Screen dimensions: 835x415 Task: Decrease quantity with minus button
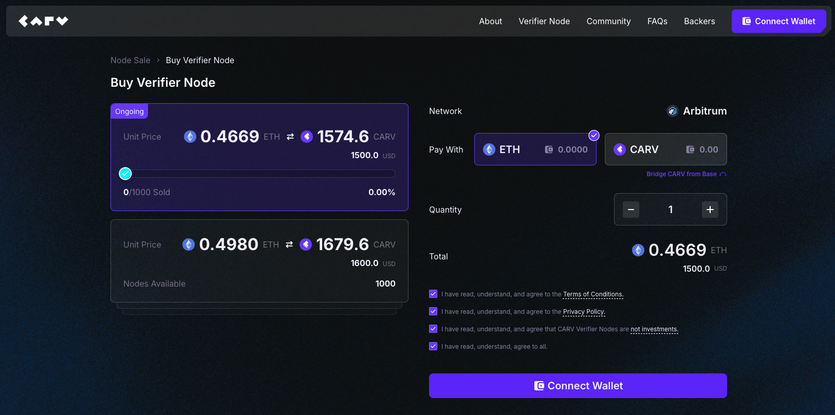(x=631, y=210)
